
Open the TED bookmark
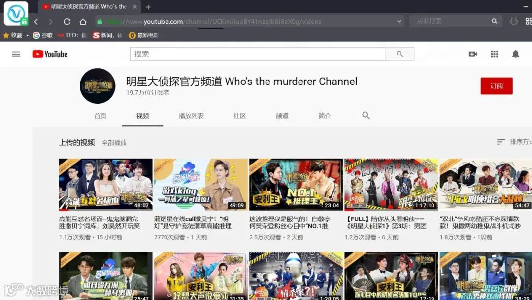(72, 35)
